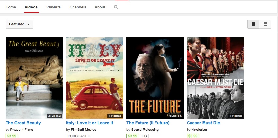Viewport: 278px width, 138px height.
Task: Open The Future (Il Futuro) title link
Action: point(148,123)
